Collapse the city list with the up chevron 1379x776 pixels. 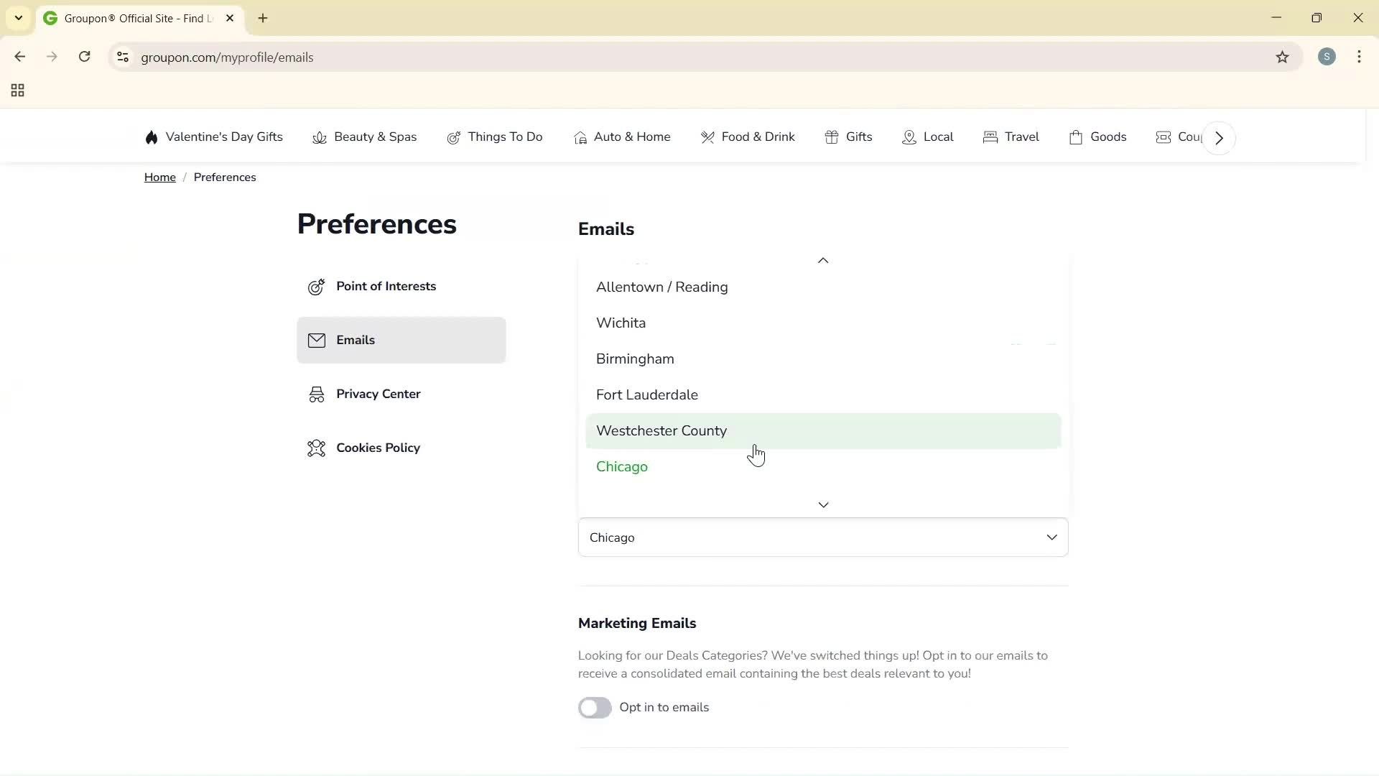point(823,260)
